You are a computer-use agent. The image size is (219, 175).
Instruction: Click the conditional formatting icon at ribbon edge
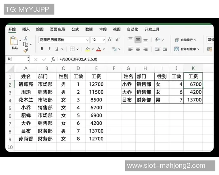210,49
